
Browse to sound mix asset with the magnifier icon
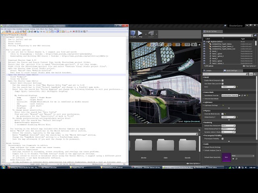coord(237,159)
